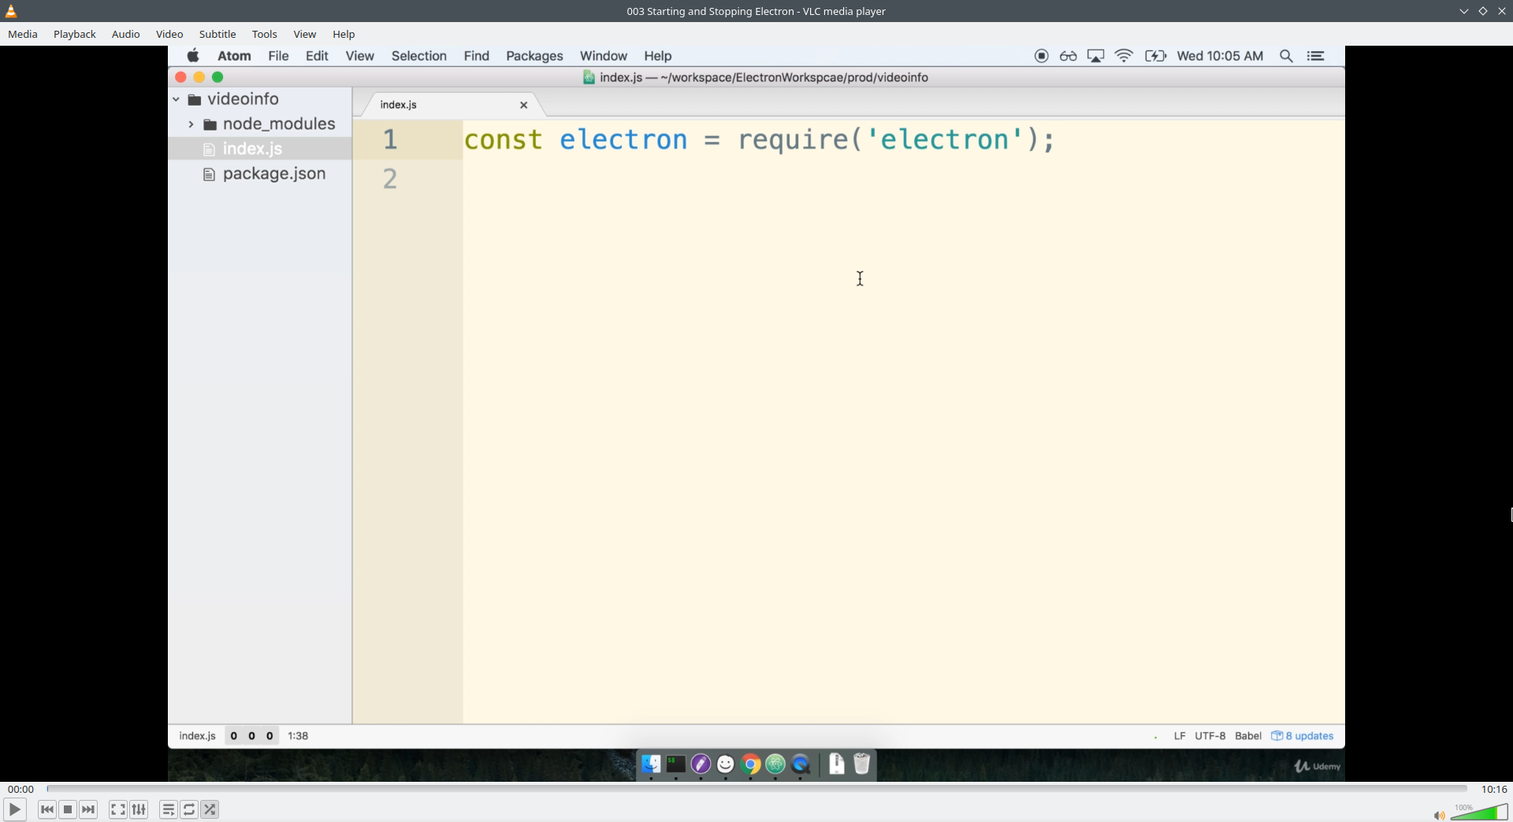Open the Trash from the dock

[862, 764]
